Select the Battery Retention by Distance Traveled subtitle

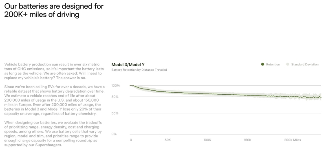(139, 70)
